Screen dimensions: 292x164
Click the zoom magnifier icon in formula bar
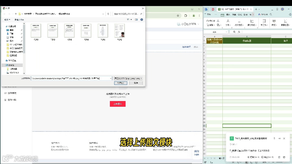234,32
